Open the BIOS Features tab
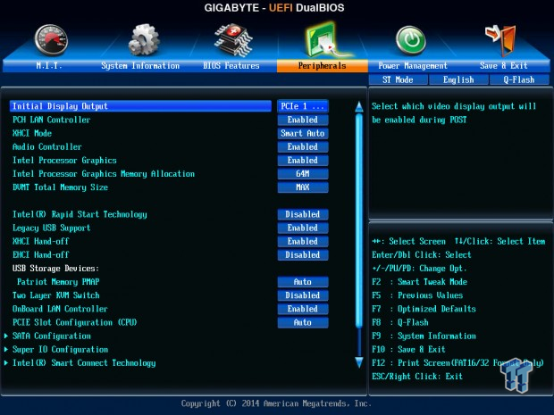Viewport: 554px width, 415px height. point(231,66)
